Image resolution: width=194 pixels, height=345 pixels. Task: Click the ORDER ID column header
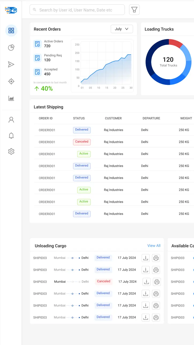point(46,118)
